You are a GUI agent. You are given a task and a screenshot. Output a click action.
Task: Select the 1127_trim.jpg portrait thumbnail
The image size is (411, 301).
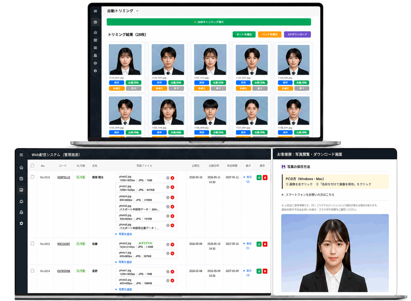click(252, 111)
